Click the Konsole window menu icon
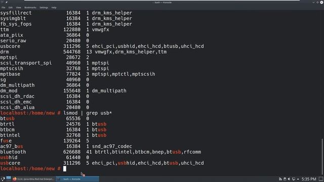The height and width of the screenshot is (182, 324). pos(3,2)
